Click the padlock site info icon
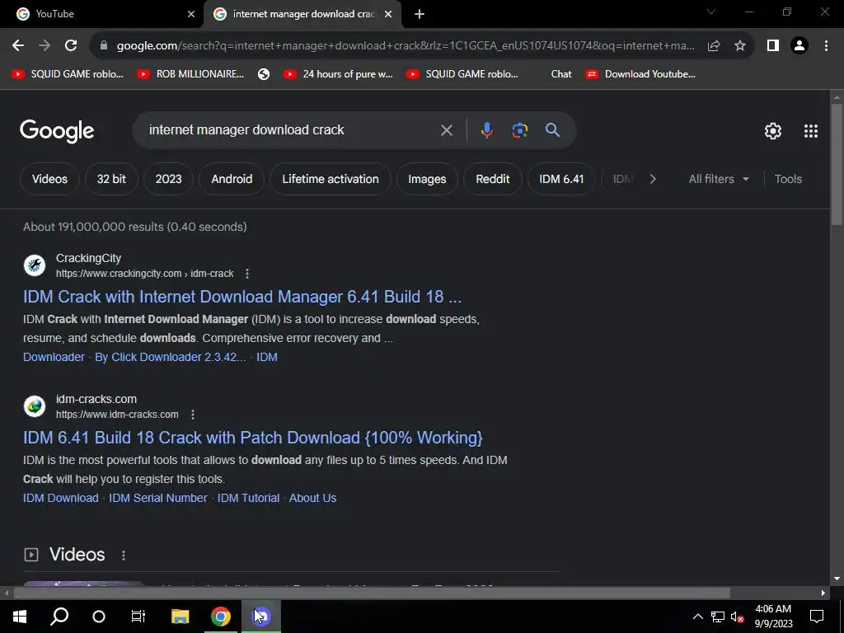Image resolution: width=844 pixels, height=633 pixels. click(104, 46)
